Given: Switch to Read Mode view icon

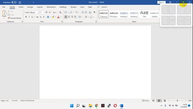Looking at the screenshot, I should click(x=153, y=101).
